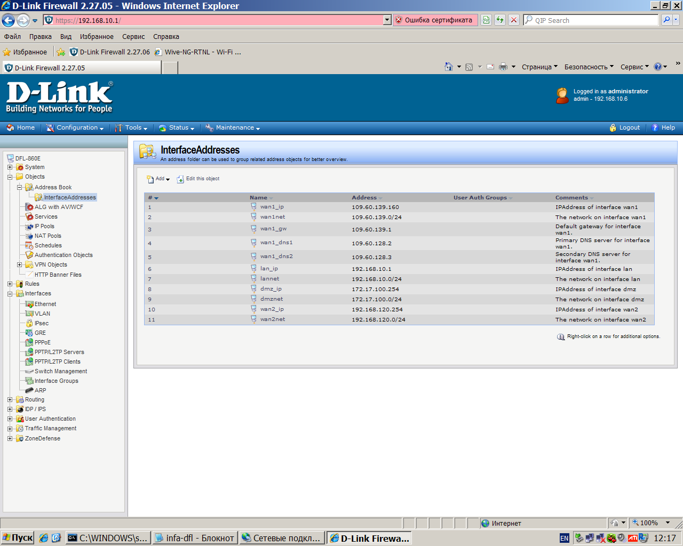Collapse the Address Book node
The image size is (683, 546).
[x=19, y=187]
